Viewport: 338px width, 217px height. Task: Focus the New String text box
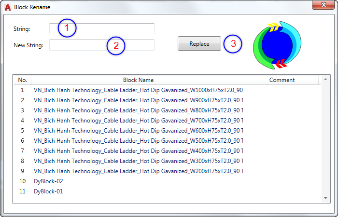click(102, 45)
